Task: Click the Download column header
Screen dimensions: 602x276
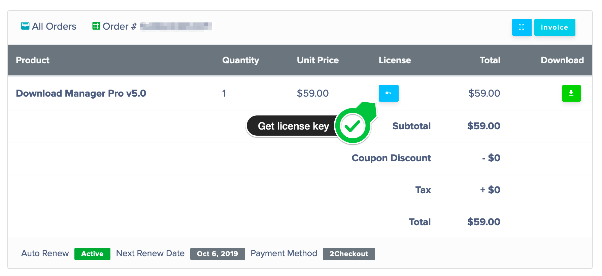Action: [x=562, y=60]
